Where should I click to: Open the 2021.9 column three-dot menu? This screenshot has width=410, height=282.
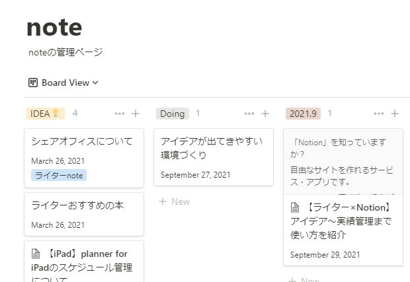click(x=379, y=114)
